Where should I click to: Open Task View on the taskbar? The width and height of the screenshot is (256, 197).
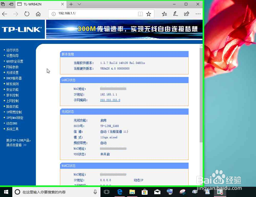106,192
